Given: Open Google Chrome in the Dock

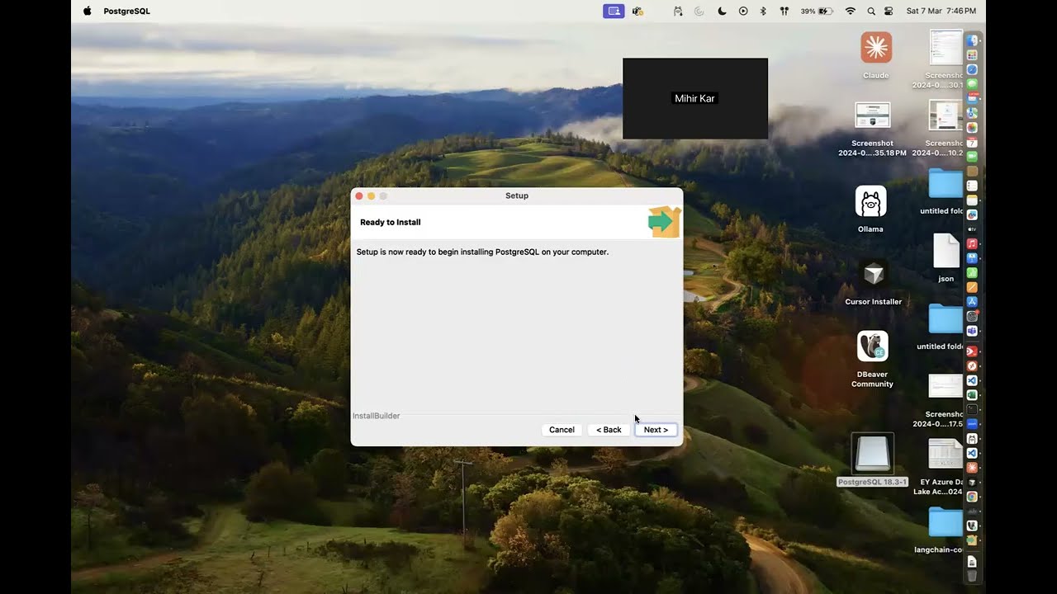Looking at the screenshot, I should (972, 497).
